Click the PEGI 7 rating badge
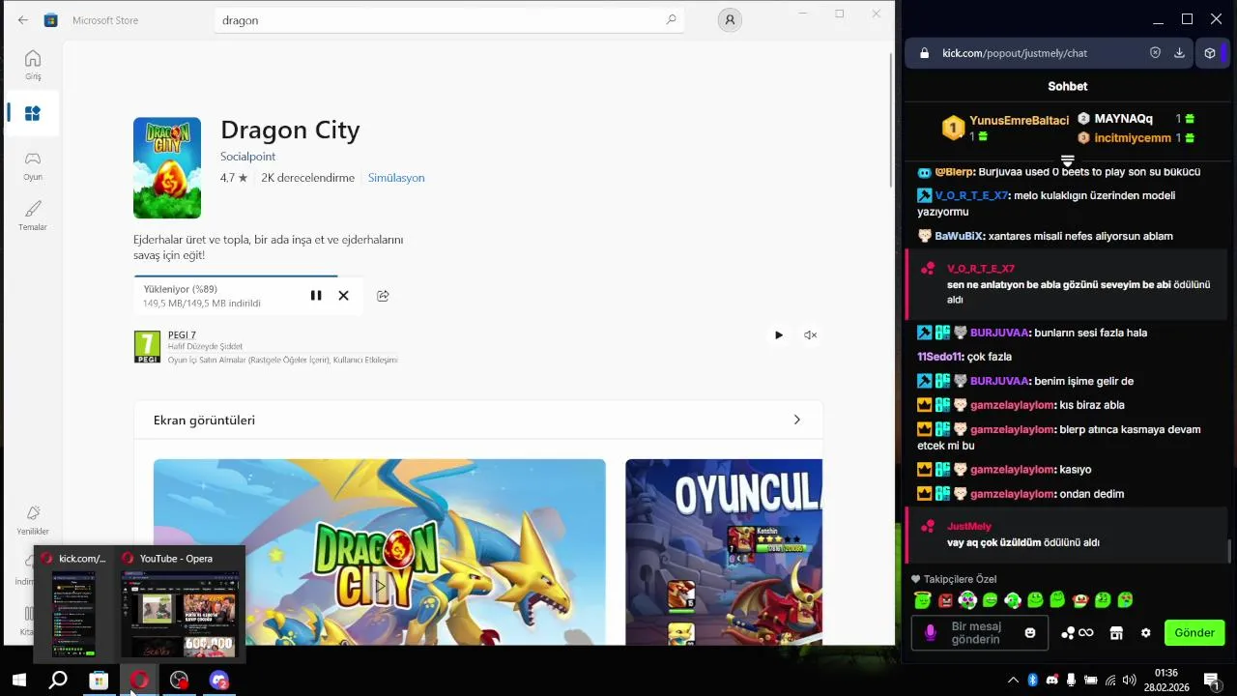Image resolution: width=1237 pixels, height=696 pixels. pos(147,347)
